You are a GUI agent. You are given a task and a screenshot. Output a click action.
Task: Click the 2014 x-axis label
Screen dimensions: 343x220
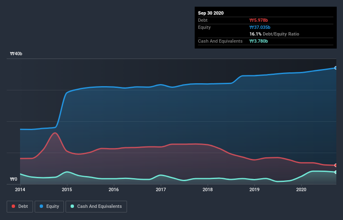coord(20,189)
